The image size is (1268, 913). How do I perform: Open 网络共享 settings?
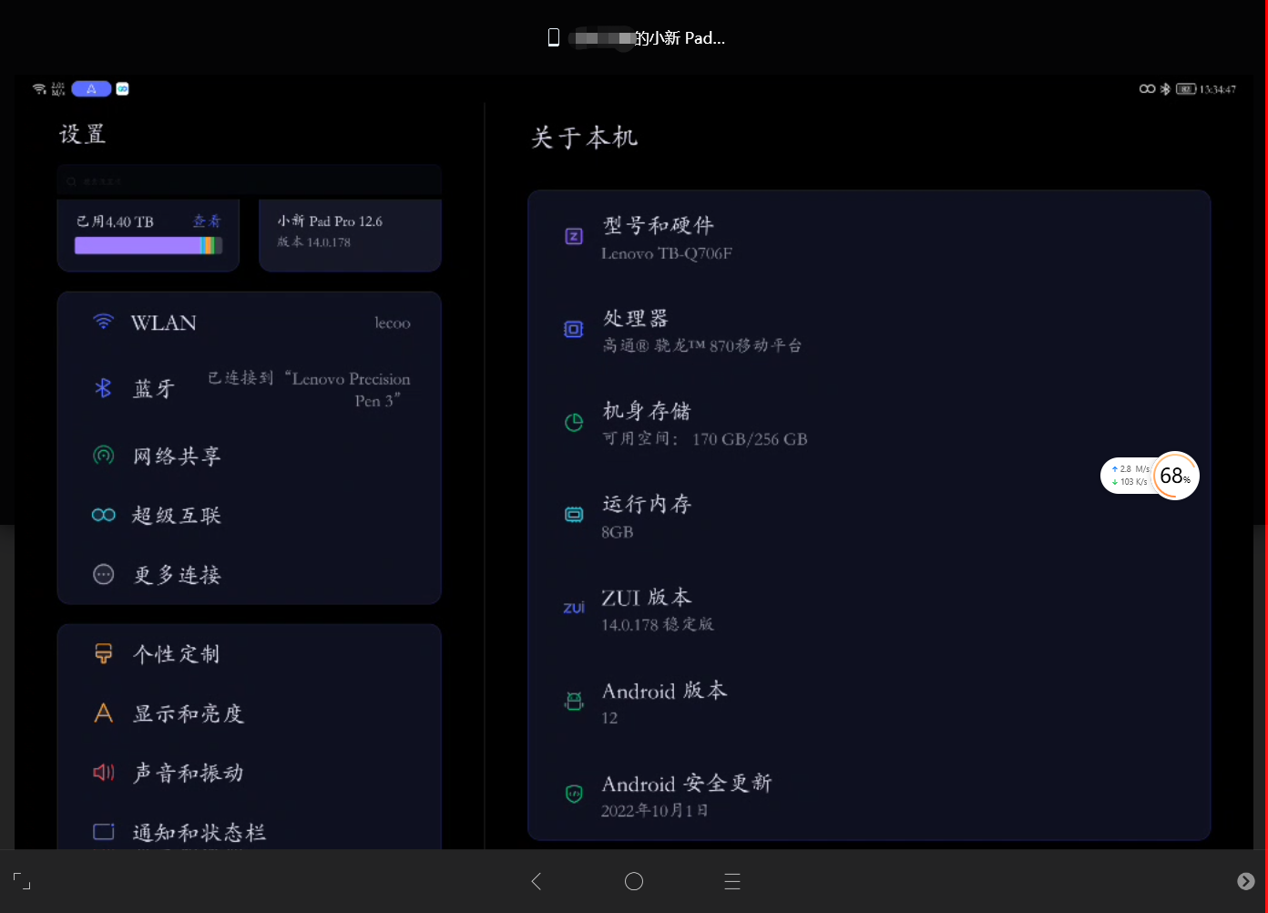(x=250, y=456)
